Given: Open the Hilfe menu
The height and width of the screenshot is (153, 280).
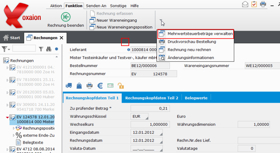Looking at the screenshot, I should tap(134, 6).
